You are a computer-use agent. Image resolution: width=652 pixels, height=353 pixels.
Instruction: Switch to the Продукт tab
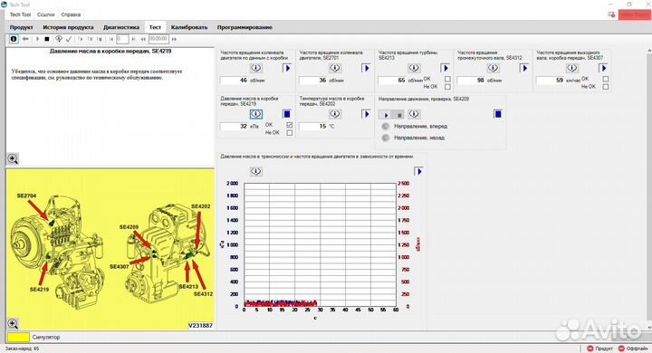[x=21, y=27]
